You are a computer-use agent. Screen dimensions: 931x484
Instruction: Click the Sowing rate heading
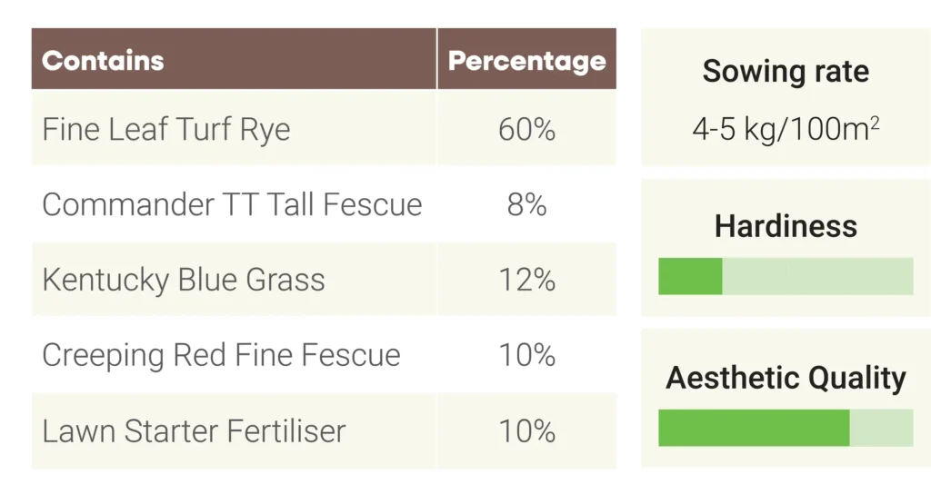[x=786, y=72]
